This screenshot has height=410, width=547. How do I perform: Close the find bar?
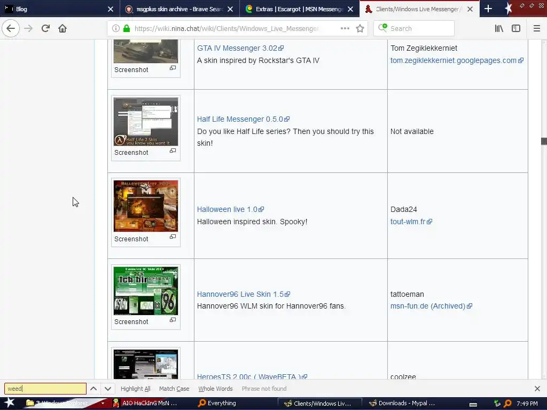click(x=537, y=389)
